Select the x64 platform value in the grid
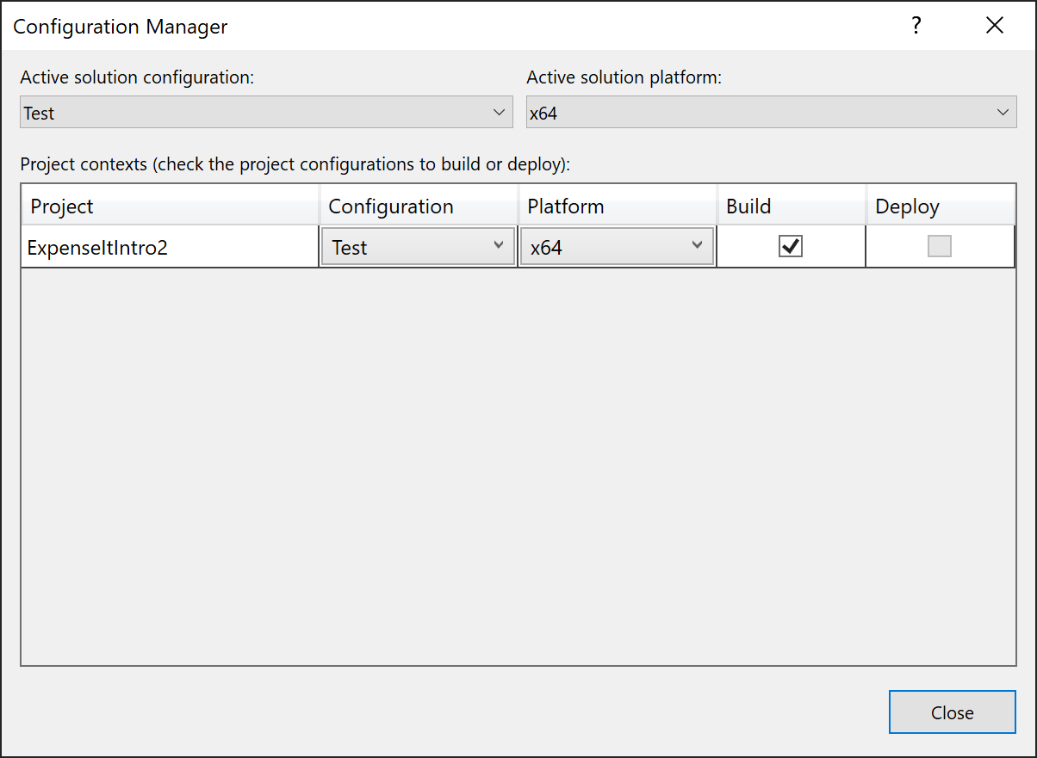The image size is (1037, 758). (603, 246)
